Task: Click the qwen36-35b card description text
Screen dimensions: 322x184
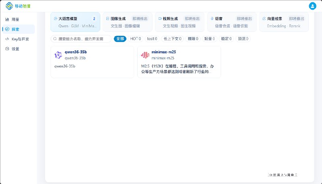Action: coord(65,66)
